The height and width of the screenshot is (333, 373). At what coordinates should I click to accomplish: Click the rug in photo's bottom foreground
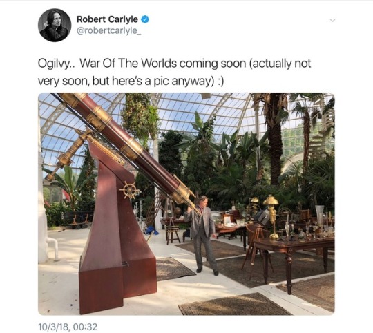click(234, 305)
